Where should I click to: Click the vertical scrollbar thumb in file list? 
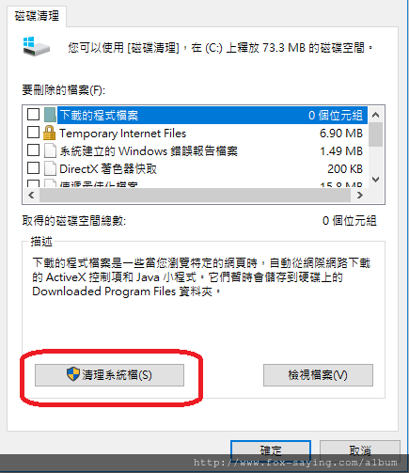(375, 134)
